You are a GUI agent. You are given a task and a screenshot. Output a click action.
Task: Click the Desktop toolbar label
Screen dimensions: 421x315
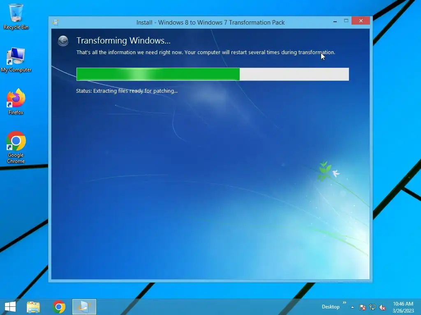click(x=331, y=307)
